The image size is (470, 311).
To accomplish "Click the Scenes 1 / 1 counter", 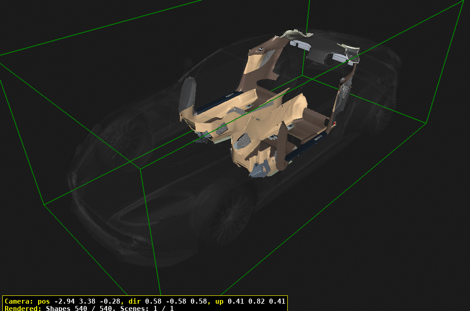I will (x=147, y=308).
